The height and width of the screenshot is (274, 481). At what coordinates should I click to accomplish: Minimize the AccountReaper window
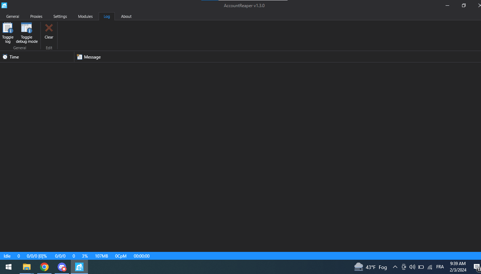tap(447, 5)
